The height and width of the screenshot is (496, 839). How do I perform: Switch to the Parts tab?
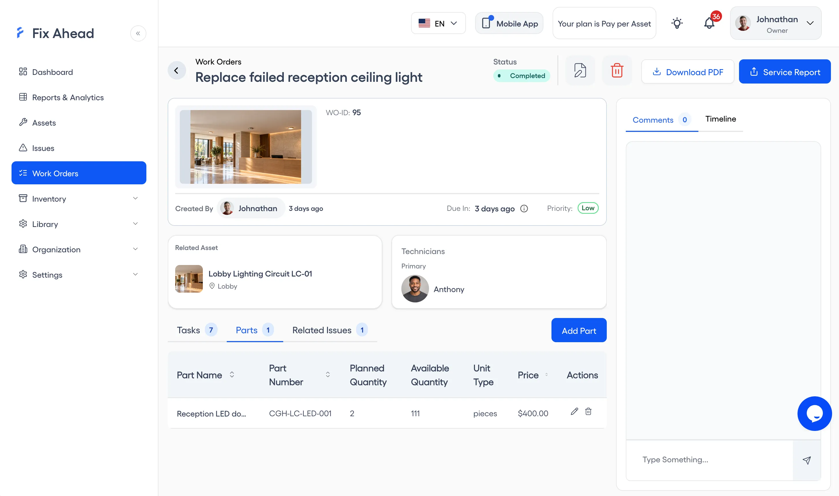click(x=255, y=330)
